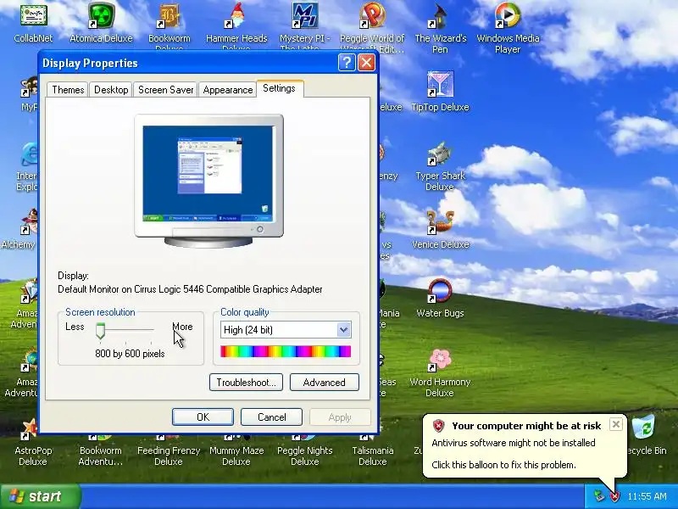Select the Settings tab
Image resolution: width=678 pixels, height=509 pixels.
coord(280,88)
